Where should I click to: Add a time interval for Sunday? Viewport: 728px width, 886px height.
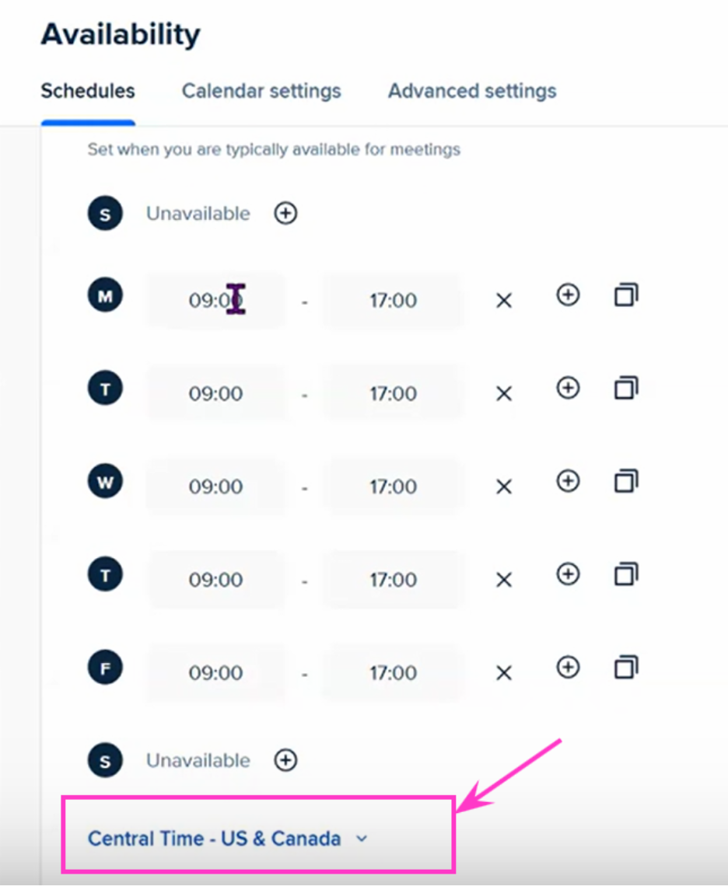pyautogui.click(x=285, y=214)
